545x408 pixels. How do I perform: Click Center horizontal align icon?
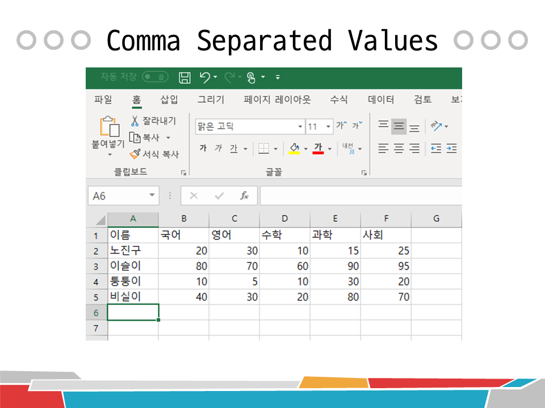click(x=399, y=148)
